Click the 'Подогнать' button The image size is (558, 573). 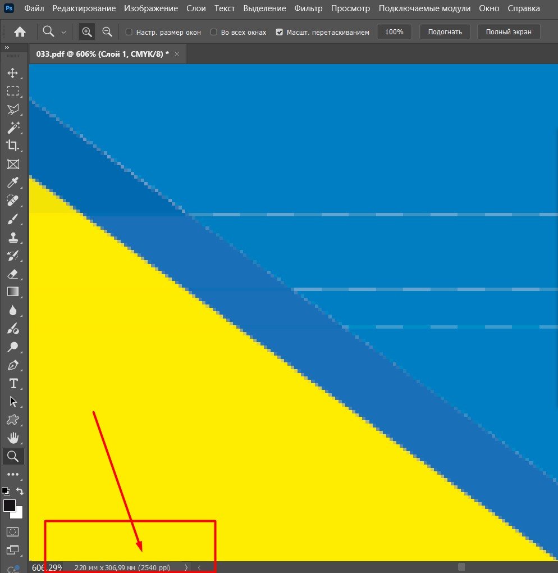pos(445,32)
